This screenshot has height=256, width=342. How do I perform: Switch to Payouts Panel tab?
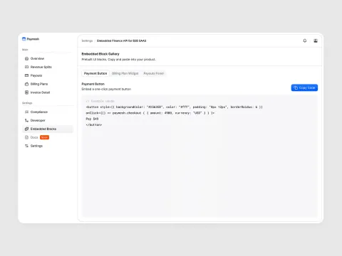click(154, 73)
